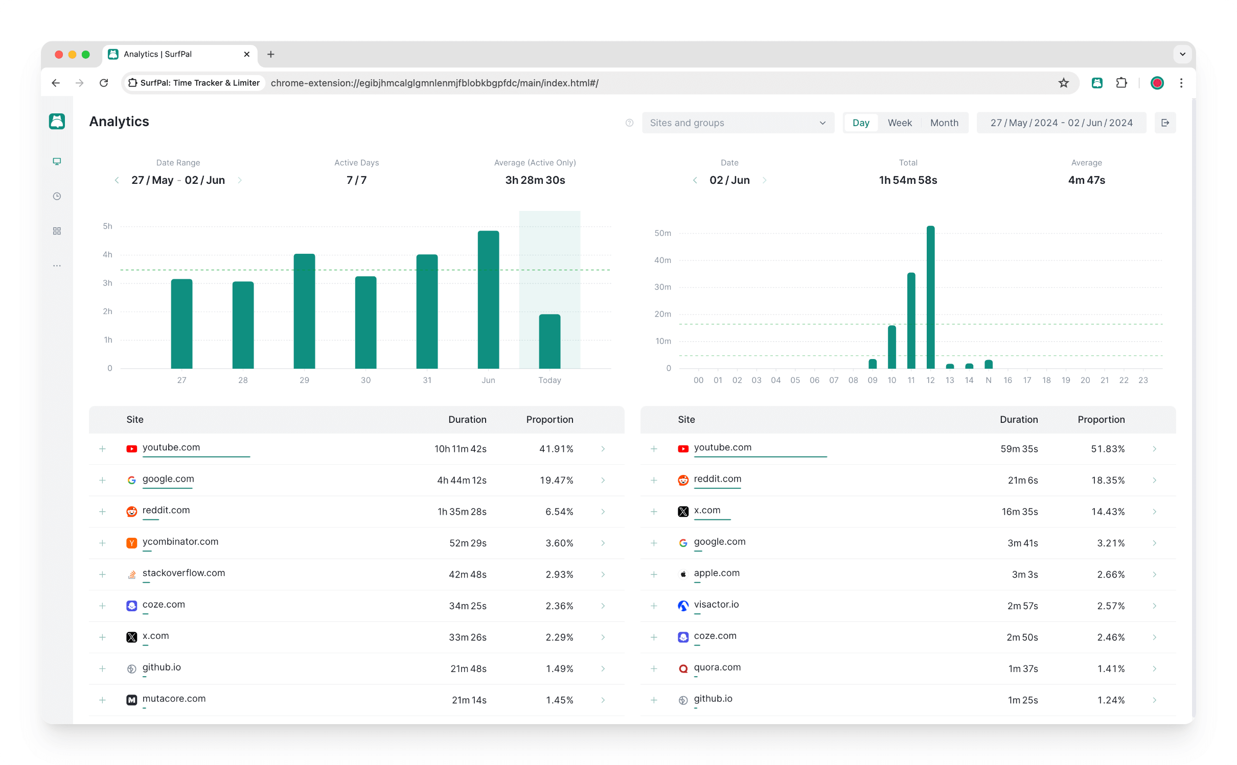Switch to Week view
The image size is (1237, 765).
tap(900, 123)
